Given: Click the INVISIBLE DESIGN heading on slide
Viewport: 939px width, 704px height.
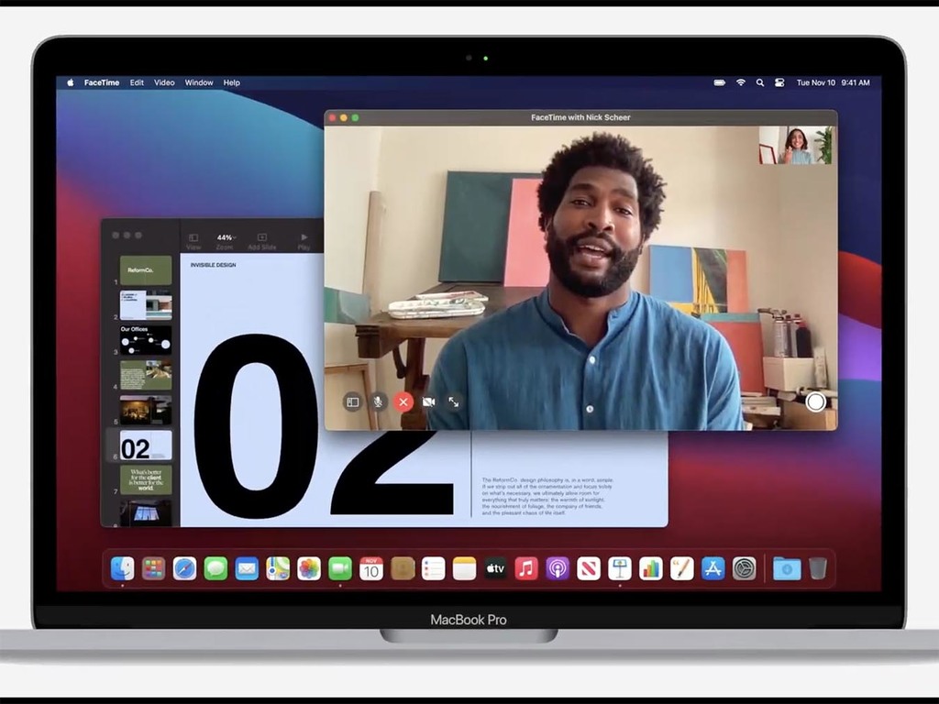Looking at the screenshot, I should [x=213, y=265].
